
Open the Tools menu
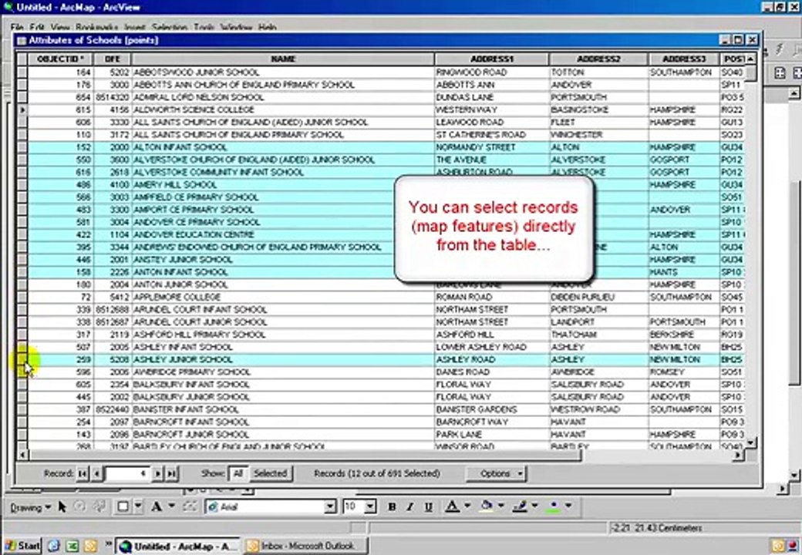(204, 27)
